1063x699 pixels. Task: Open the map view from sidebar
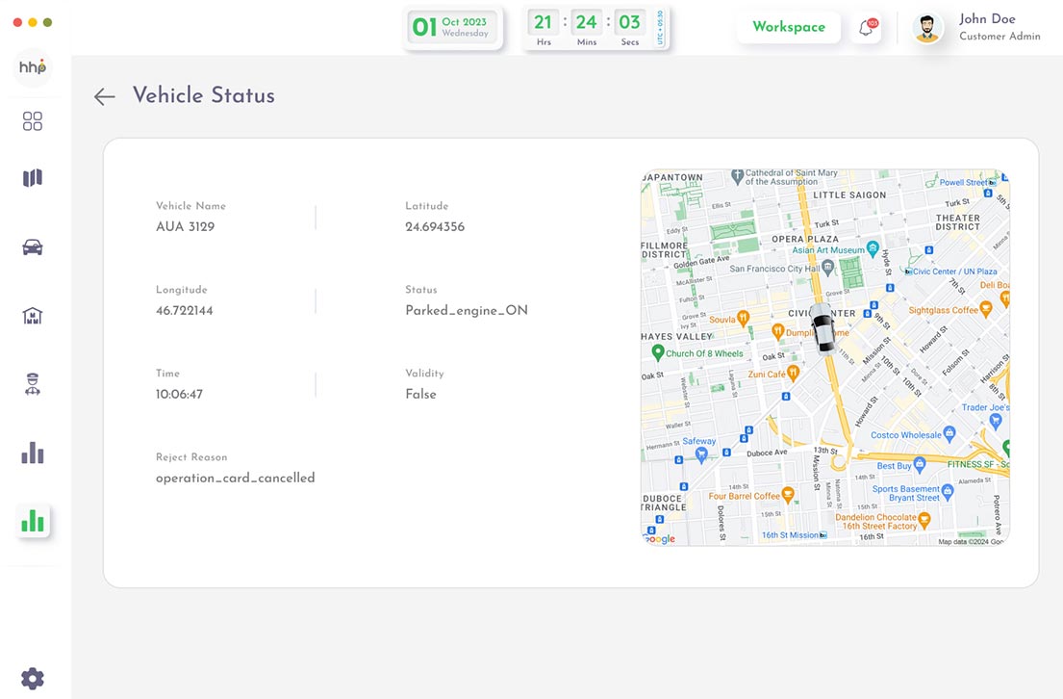[33, 178]
